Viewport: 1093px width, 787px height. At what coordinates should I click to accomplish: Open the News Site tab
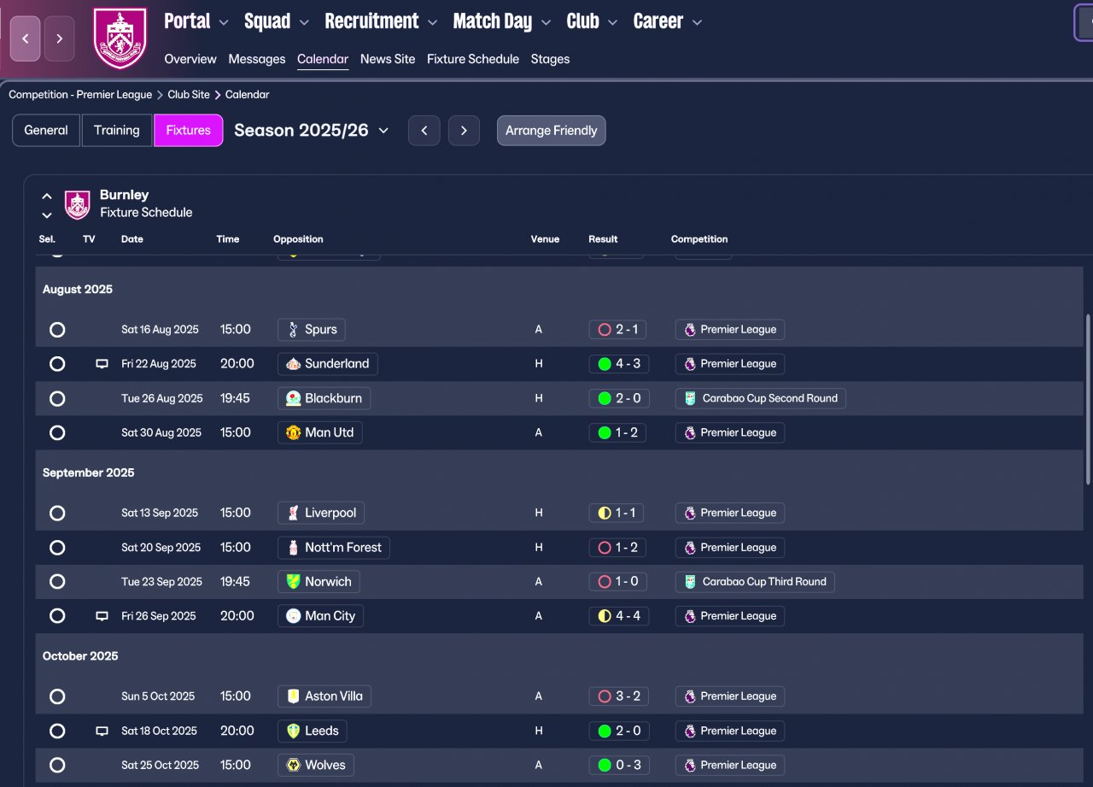point(388,59)
